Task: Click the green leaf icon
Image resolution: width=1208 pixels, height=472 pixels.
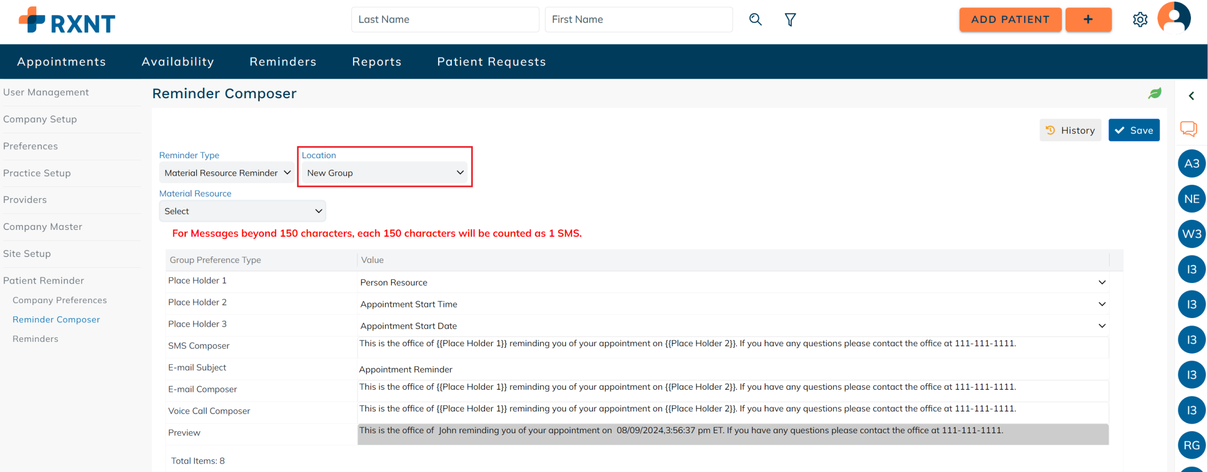Action: pyautogui.click(x=1154, y=93)
